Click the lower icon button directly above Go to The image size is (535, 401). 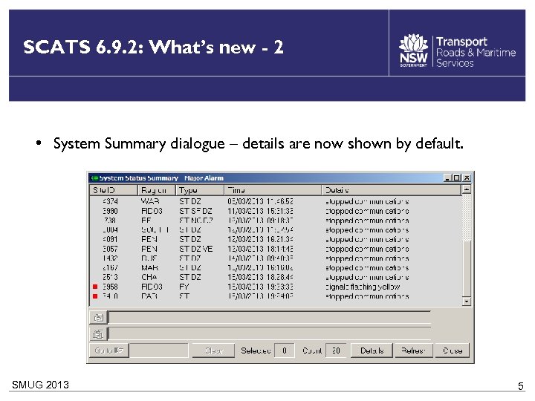coord(98,334)
